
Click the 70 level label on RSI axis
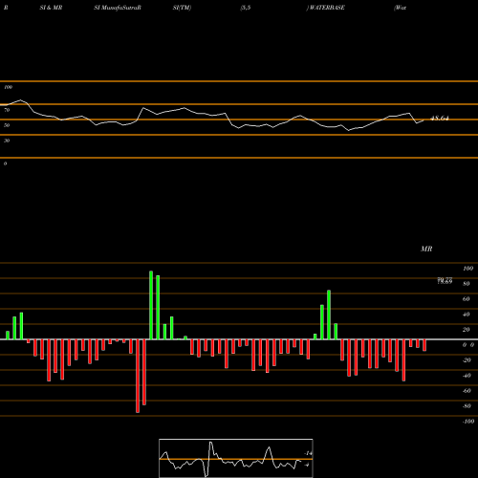7,110
